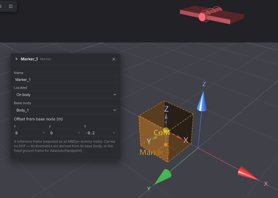Click the red joint preview model at top
The image size is (278, 198).
click(x=212, y=15)
